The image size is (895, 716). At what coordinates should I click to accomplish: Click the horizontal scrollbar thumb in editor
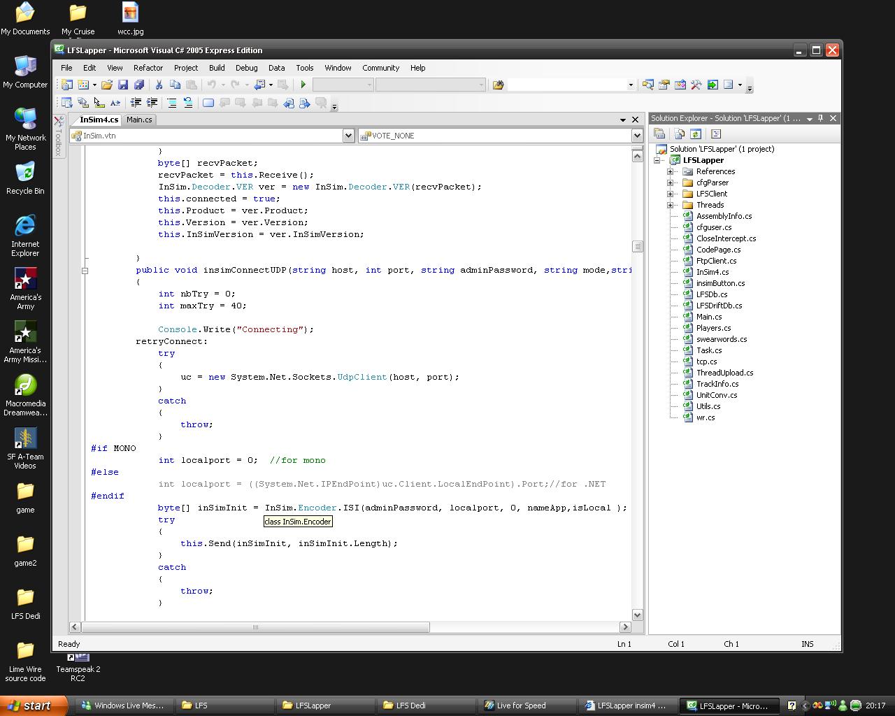[255, 627]
